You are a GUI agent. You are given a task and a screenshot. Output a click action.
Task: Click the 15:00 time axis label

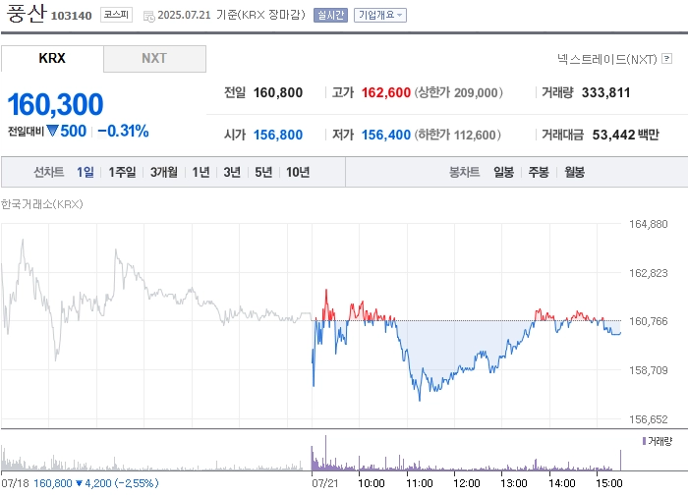(x=609, y=483)
